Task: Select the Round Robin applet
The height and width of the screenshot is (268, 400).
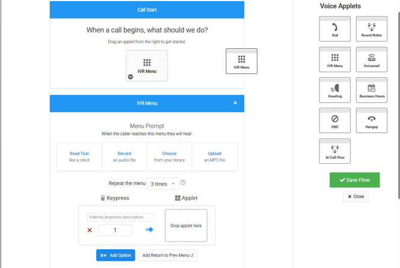Action: pos(371,28)
